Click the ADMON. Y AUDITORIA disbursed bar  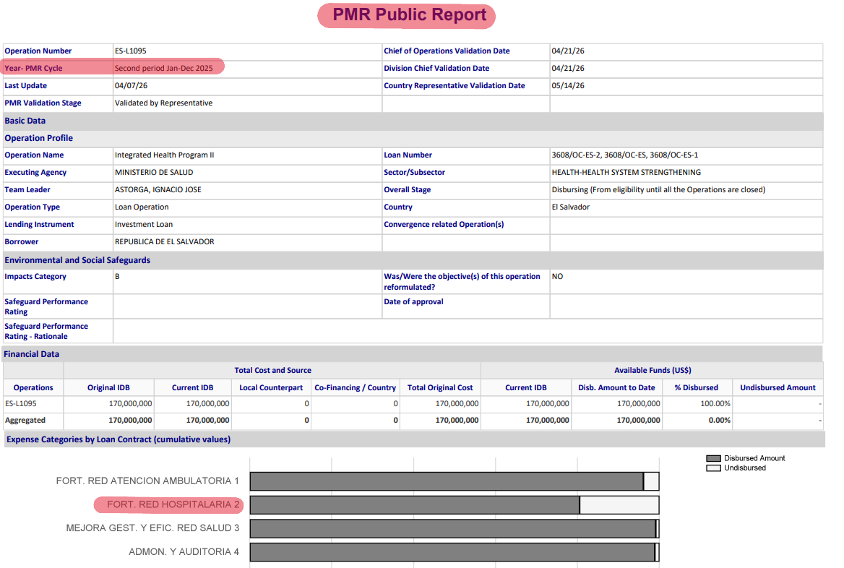click(x=452, y=552)
